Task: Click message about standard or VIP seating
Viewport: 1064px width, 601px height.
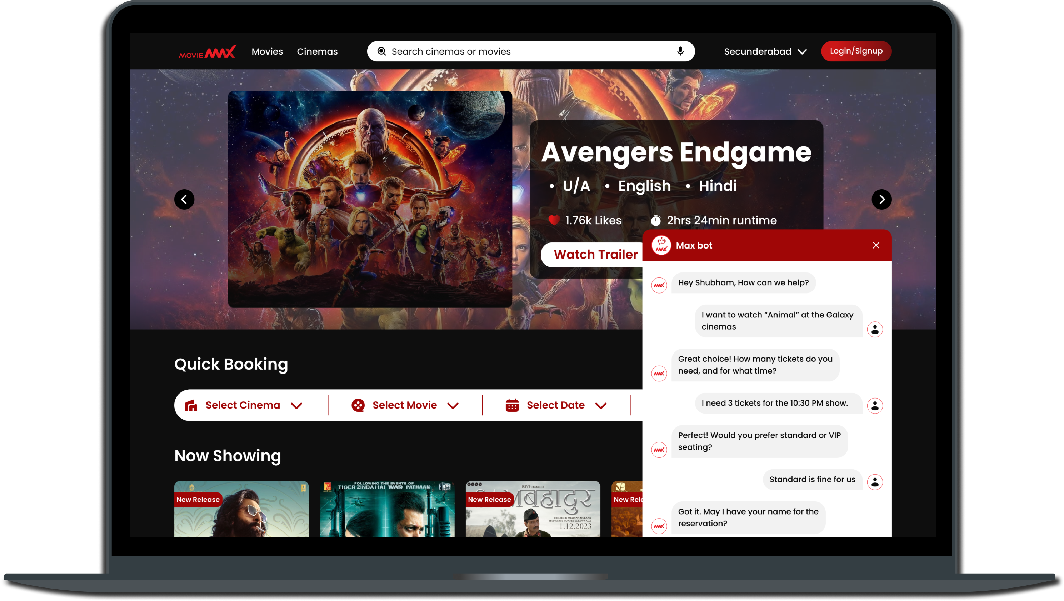Action: coord(760,441)
